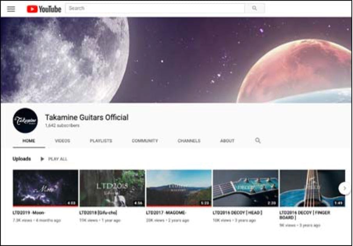Play the LTD2018 Gifu-cho thumbnail
Image resolution: width=353 pixels, height=246 pixels.
112,188
